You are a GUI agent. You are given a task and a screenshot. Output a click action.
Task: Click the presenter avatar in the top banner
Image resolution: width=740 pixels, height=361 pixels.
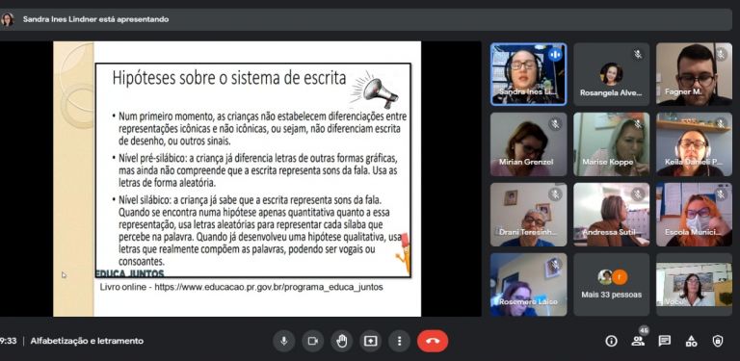click(x=7, y=20)
